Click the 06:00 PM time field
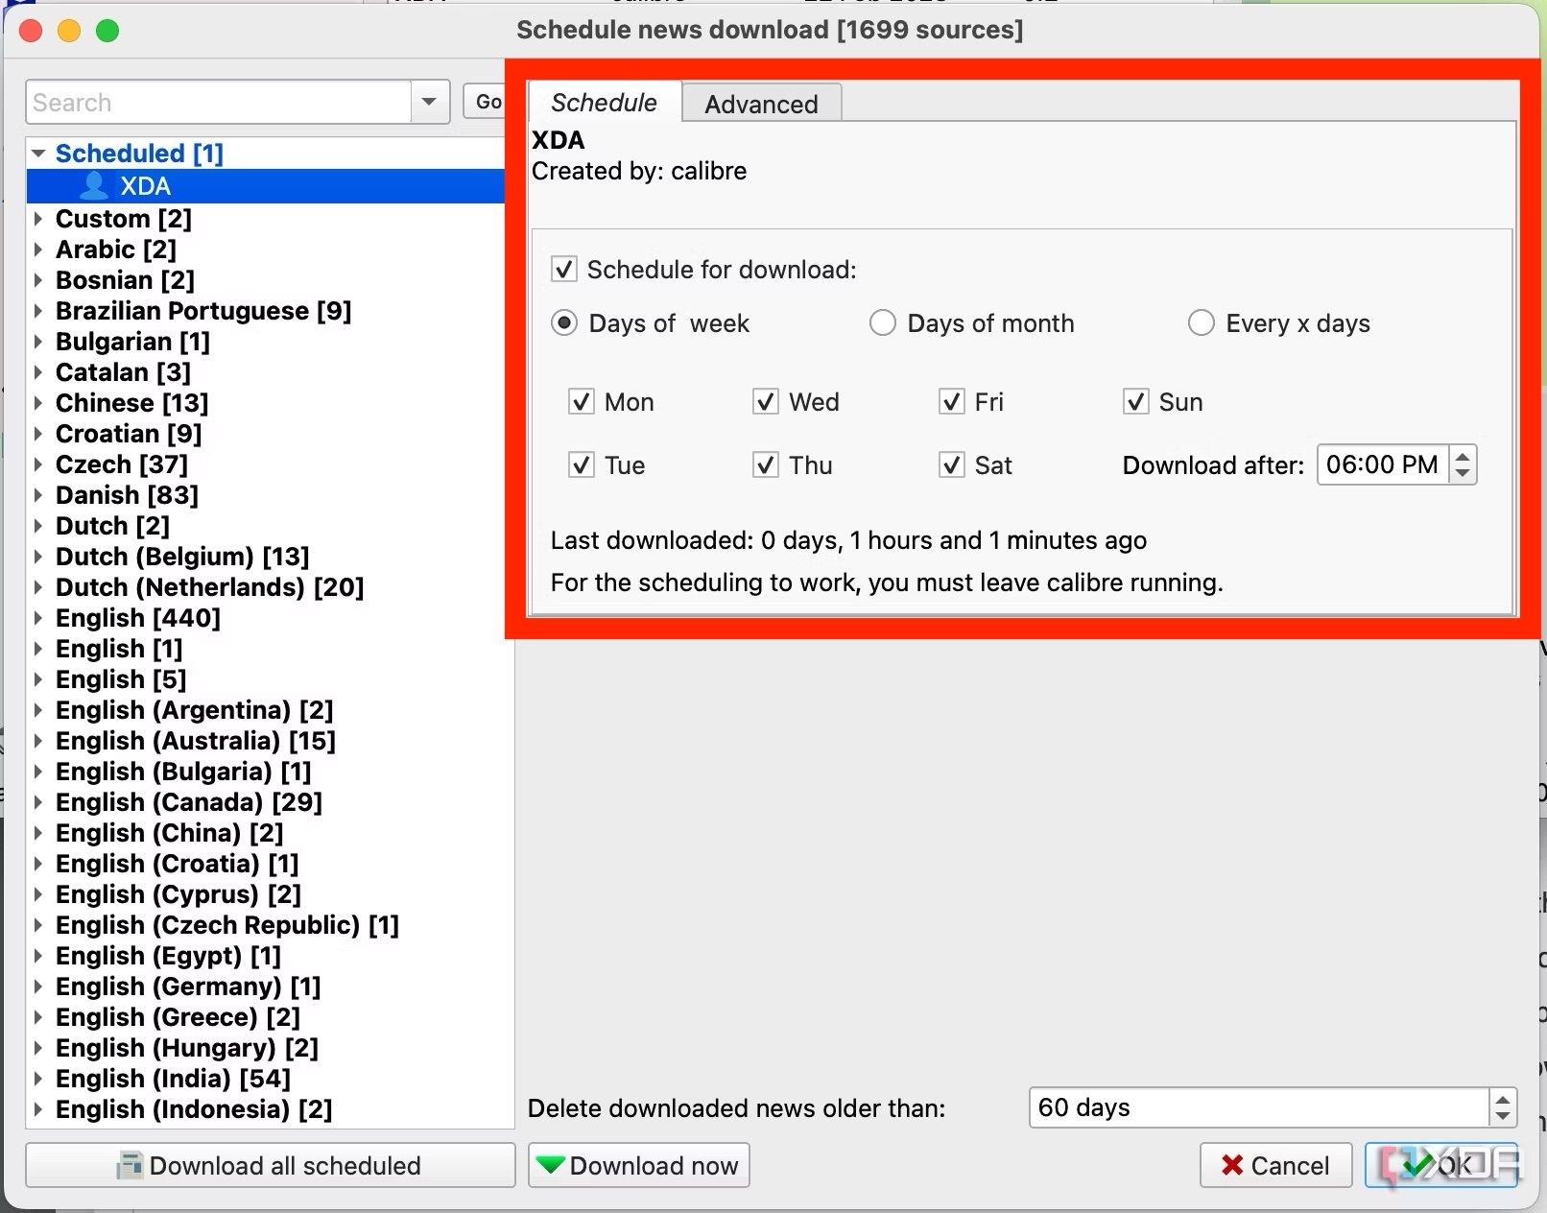The height and width of the screenshot is (1213, 1547). point(1383,464)
